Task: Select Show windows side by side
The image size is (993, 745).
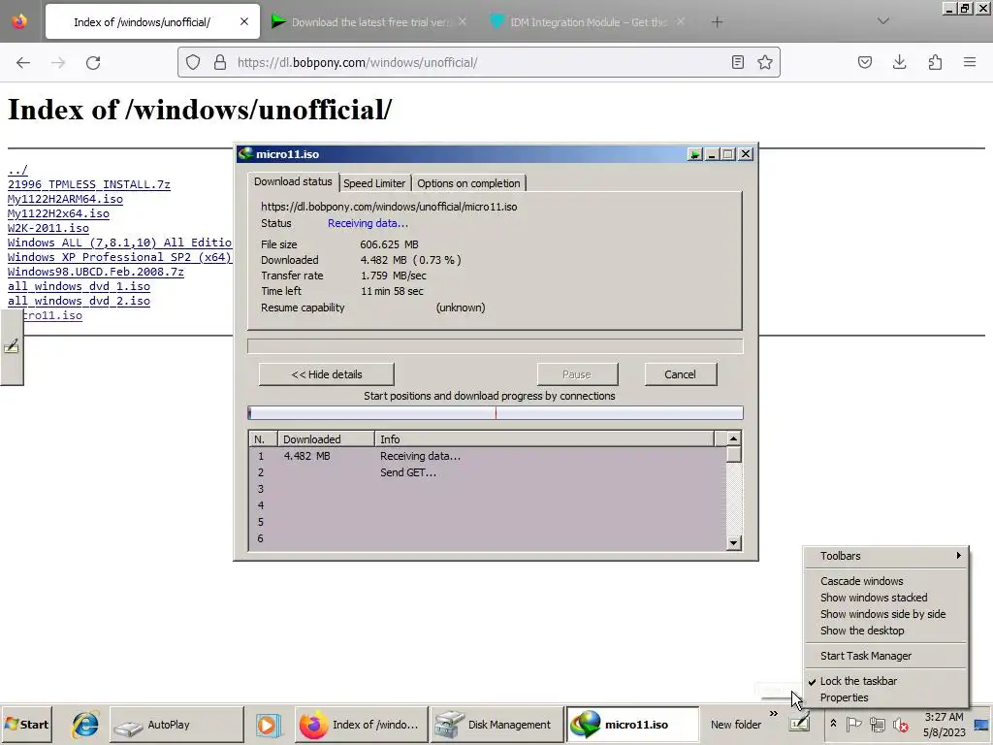Action: click(x=882, y=614)
